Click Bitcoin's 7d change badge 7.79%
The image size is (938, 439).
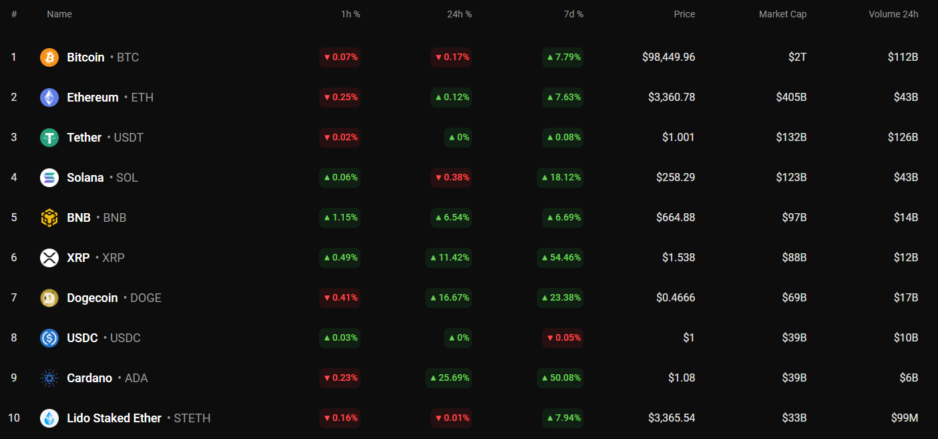coord(563,57)
